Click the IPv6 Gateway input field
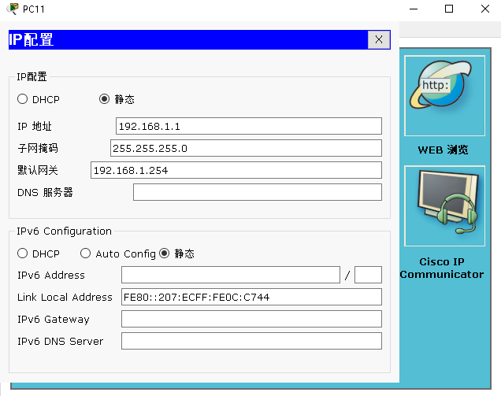The height and width of the screenshot is (396, 501). (251, 319)
